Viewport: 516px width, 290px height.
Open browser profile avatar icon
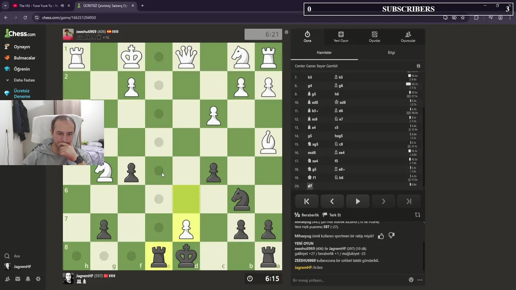[500, 18]
